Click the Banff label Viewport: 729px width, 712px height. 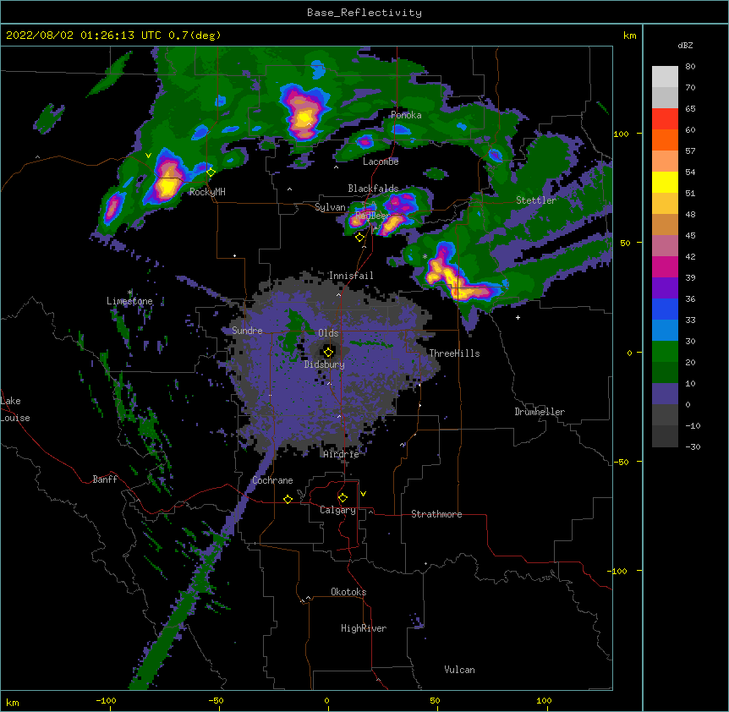[105, 479]
